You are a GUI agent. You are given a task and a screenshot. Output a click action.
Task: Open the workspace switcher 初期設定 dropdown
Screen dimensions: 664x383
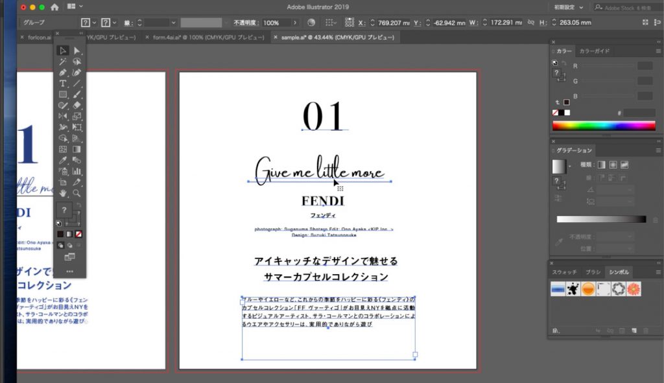[x=569, y=7]
